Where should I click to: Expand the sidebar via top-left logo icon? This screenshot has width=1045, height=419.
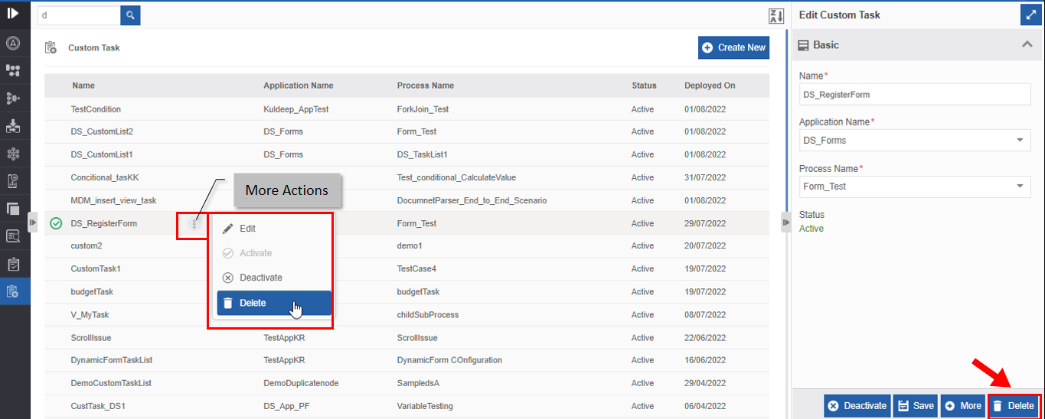tap(13, 13)
